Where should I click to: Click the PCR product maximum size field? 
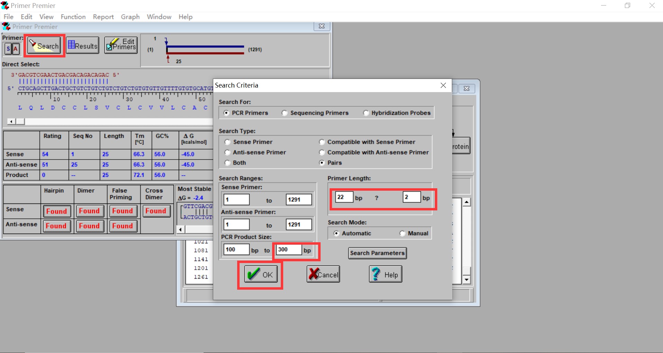pos(289,250)
